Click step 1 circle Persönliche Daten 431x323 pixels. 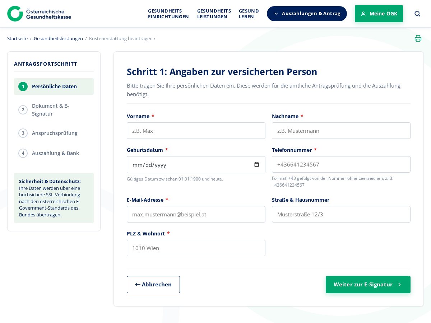[23, 86]
